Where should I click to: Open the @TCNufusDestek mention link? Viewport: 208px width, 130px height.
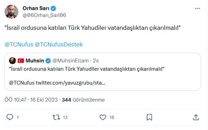click(59, 44)
